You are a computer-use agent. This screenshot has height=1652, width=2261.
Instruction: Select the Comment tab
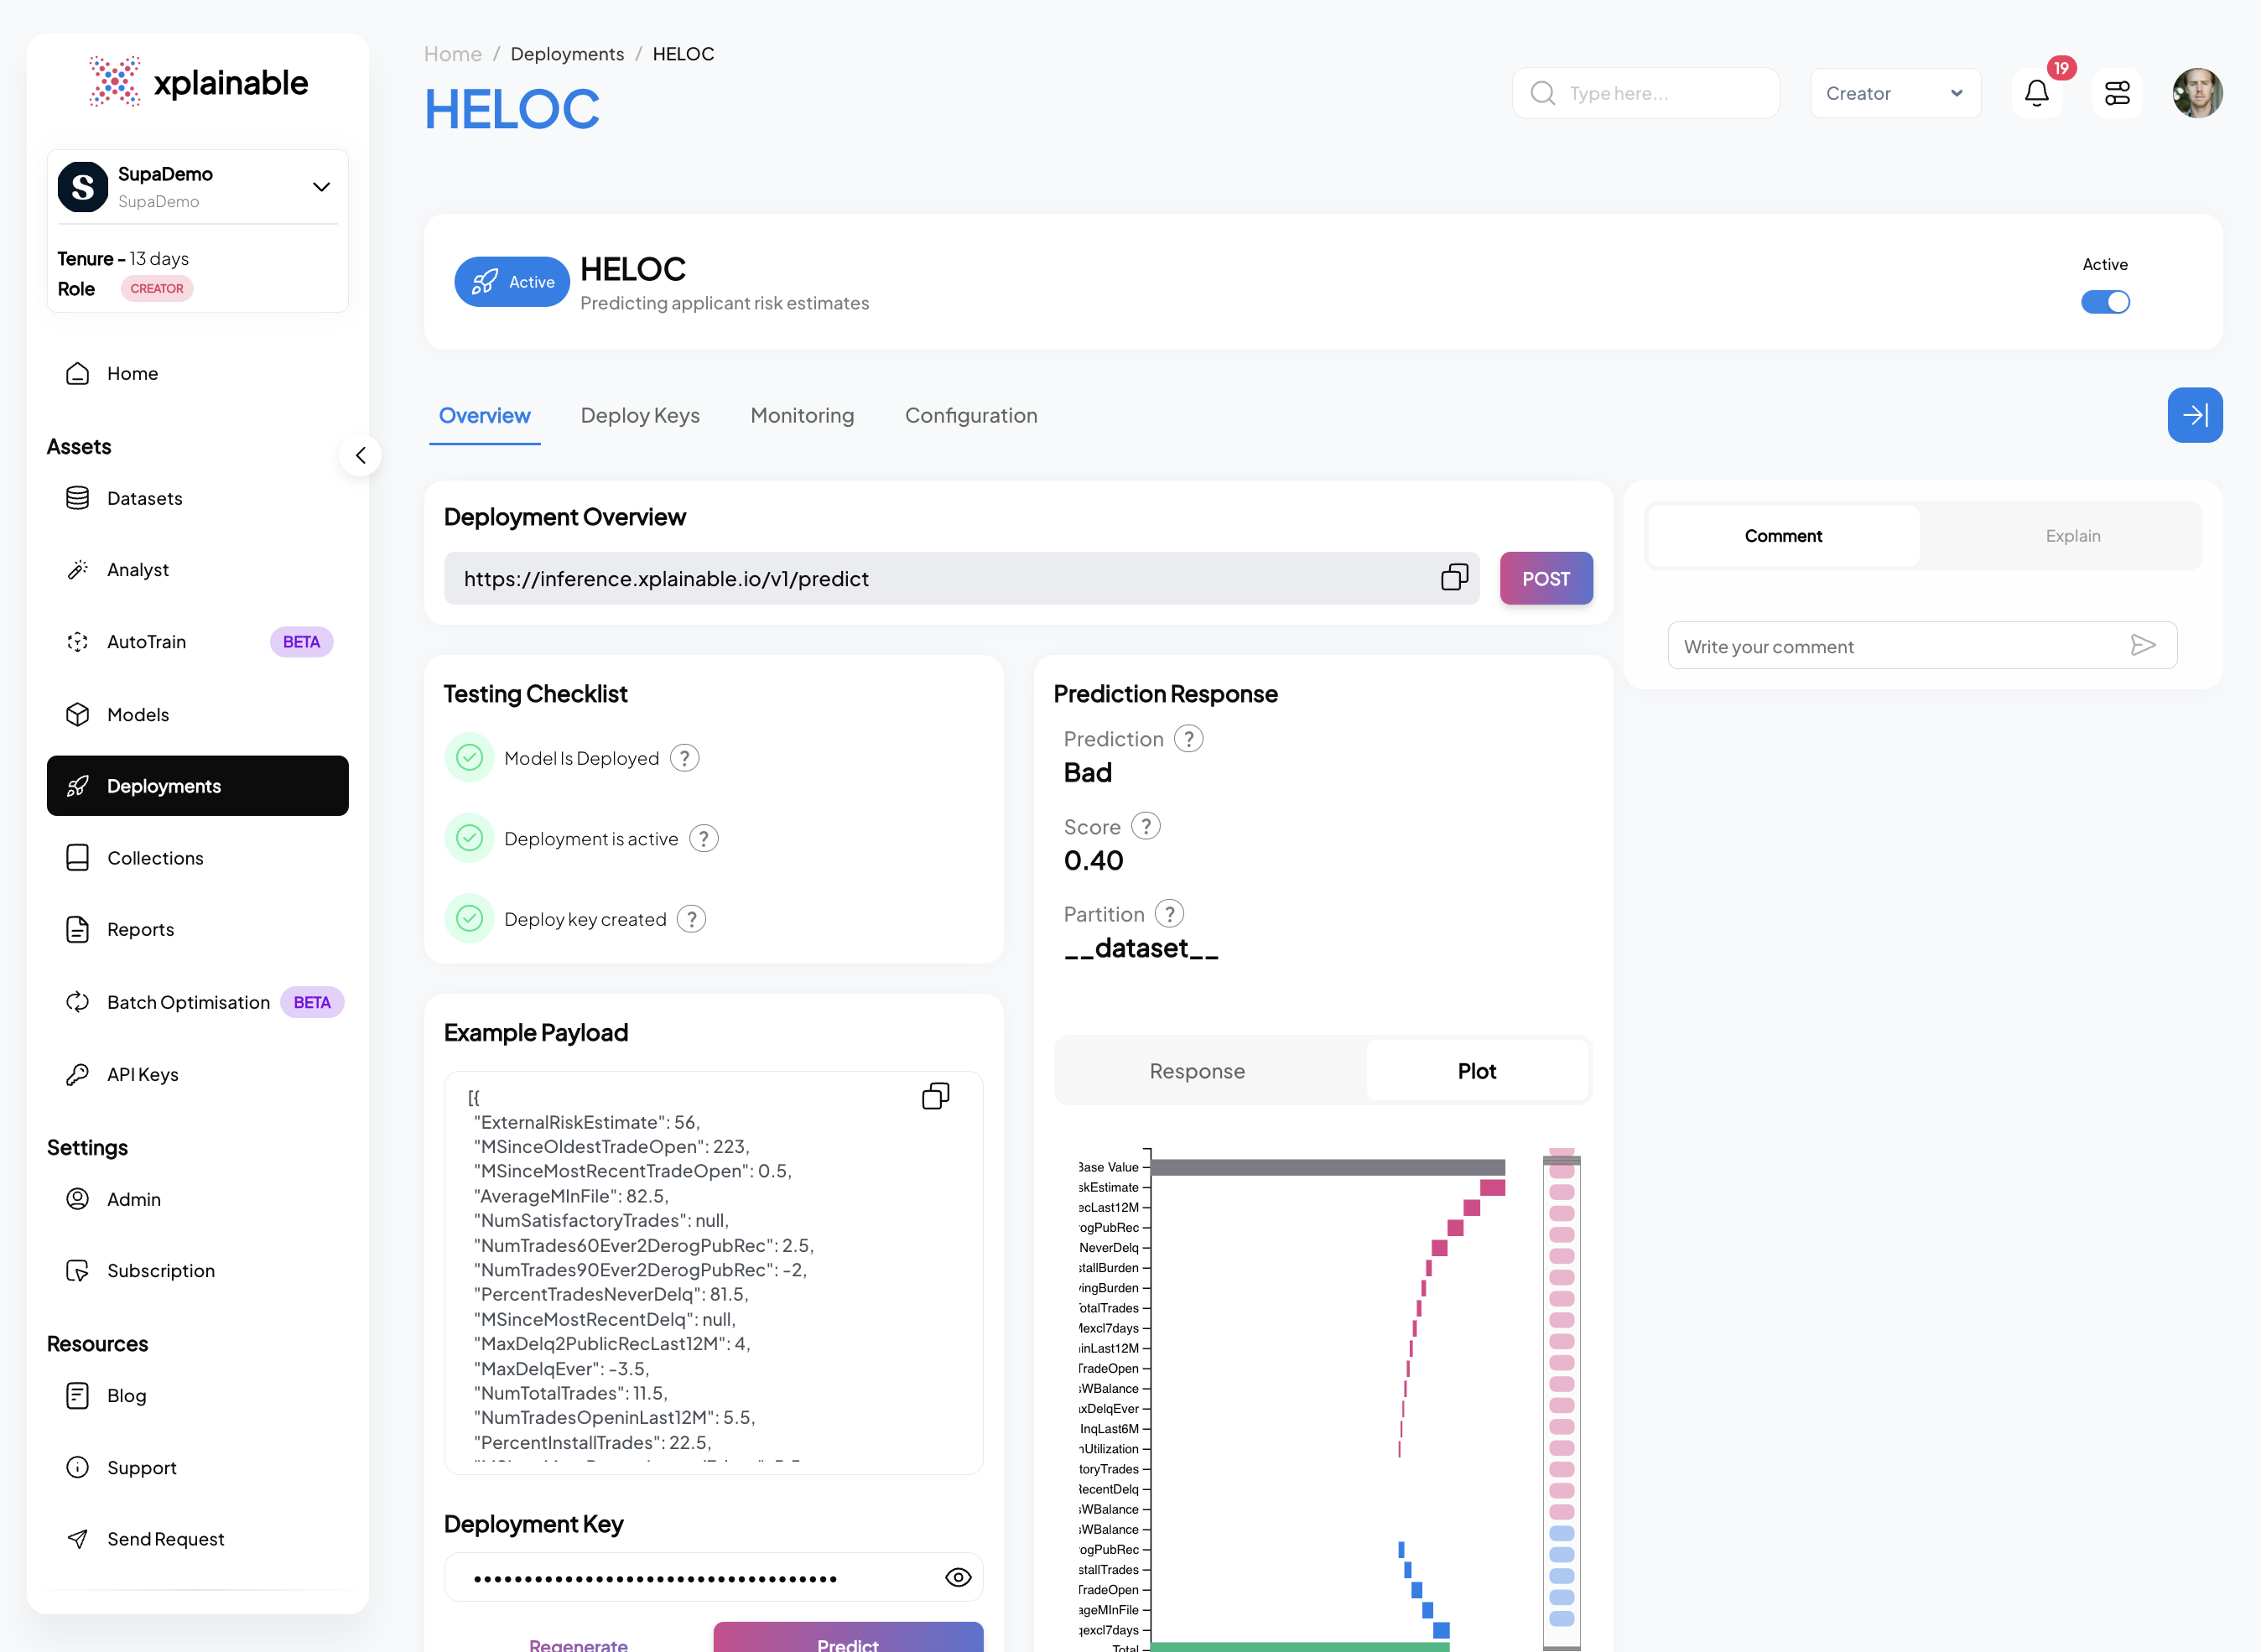(1783, 536)
